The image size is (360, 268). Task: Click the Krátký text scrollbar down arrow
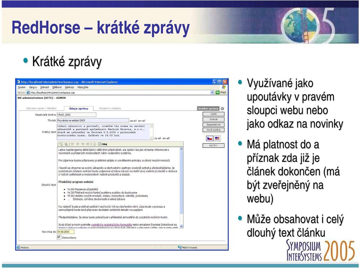[x=151, y=138]
